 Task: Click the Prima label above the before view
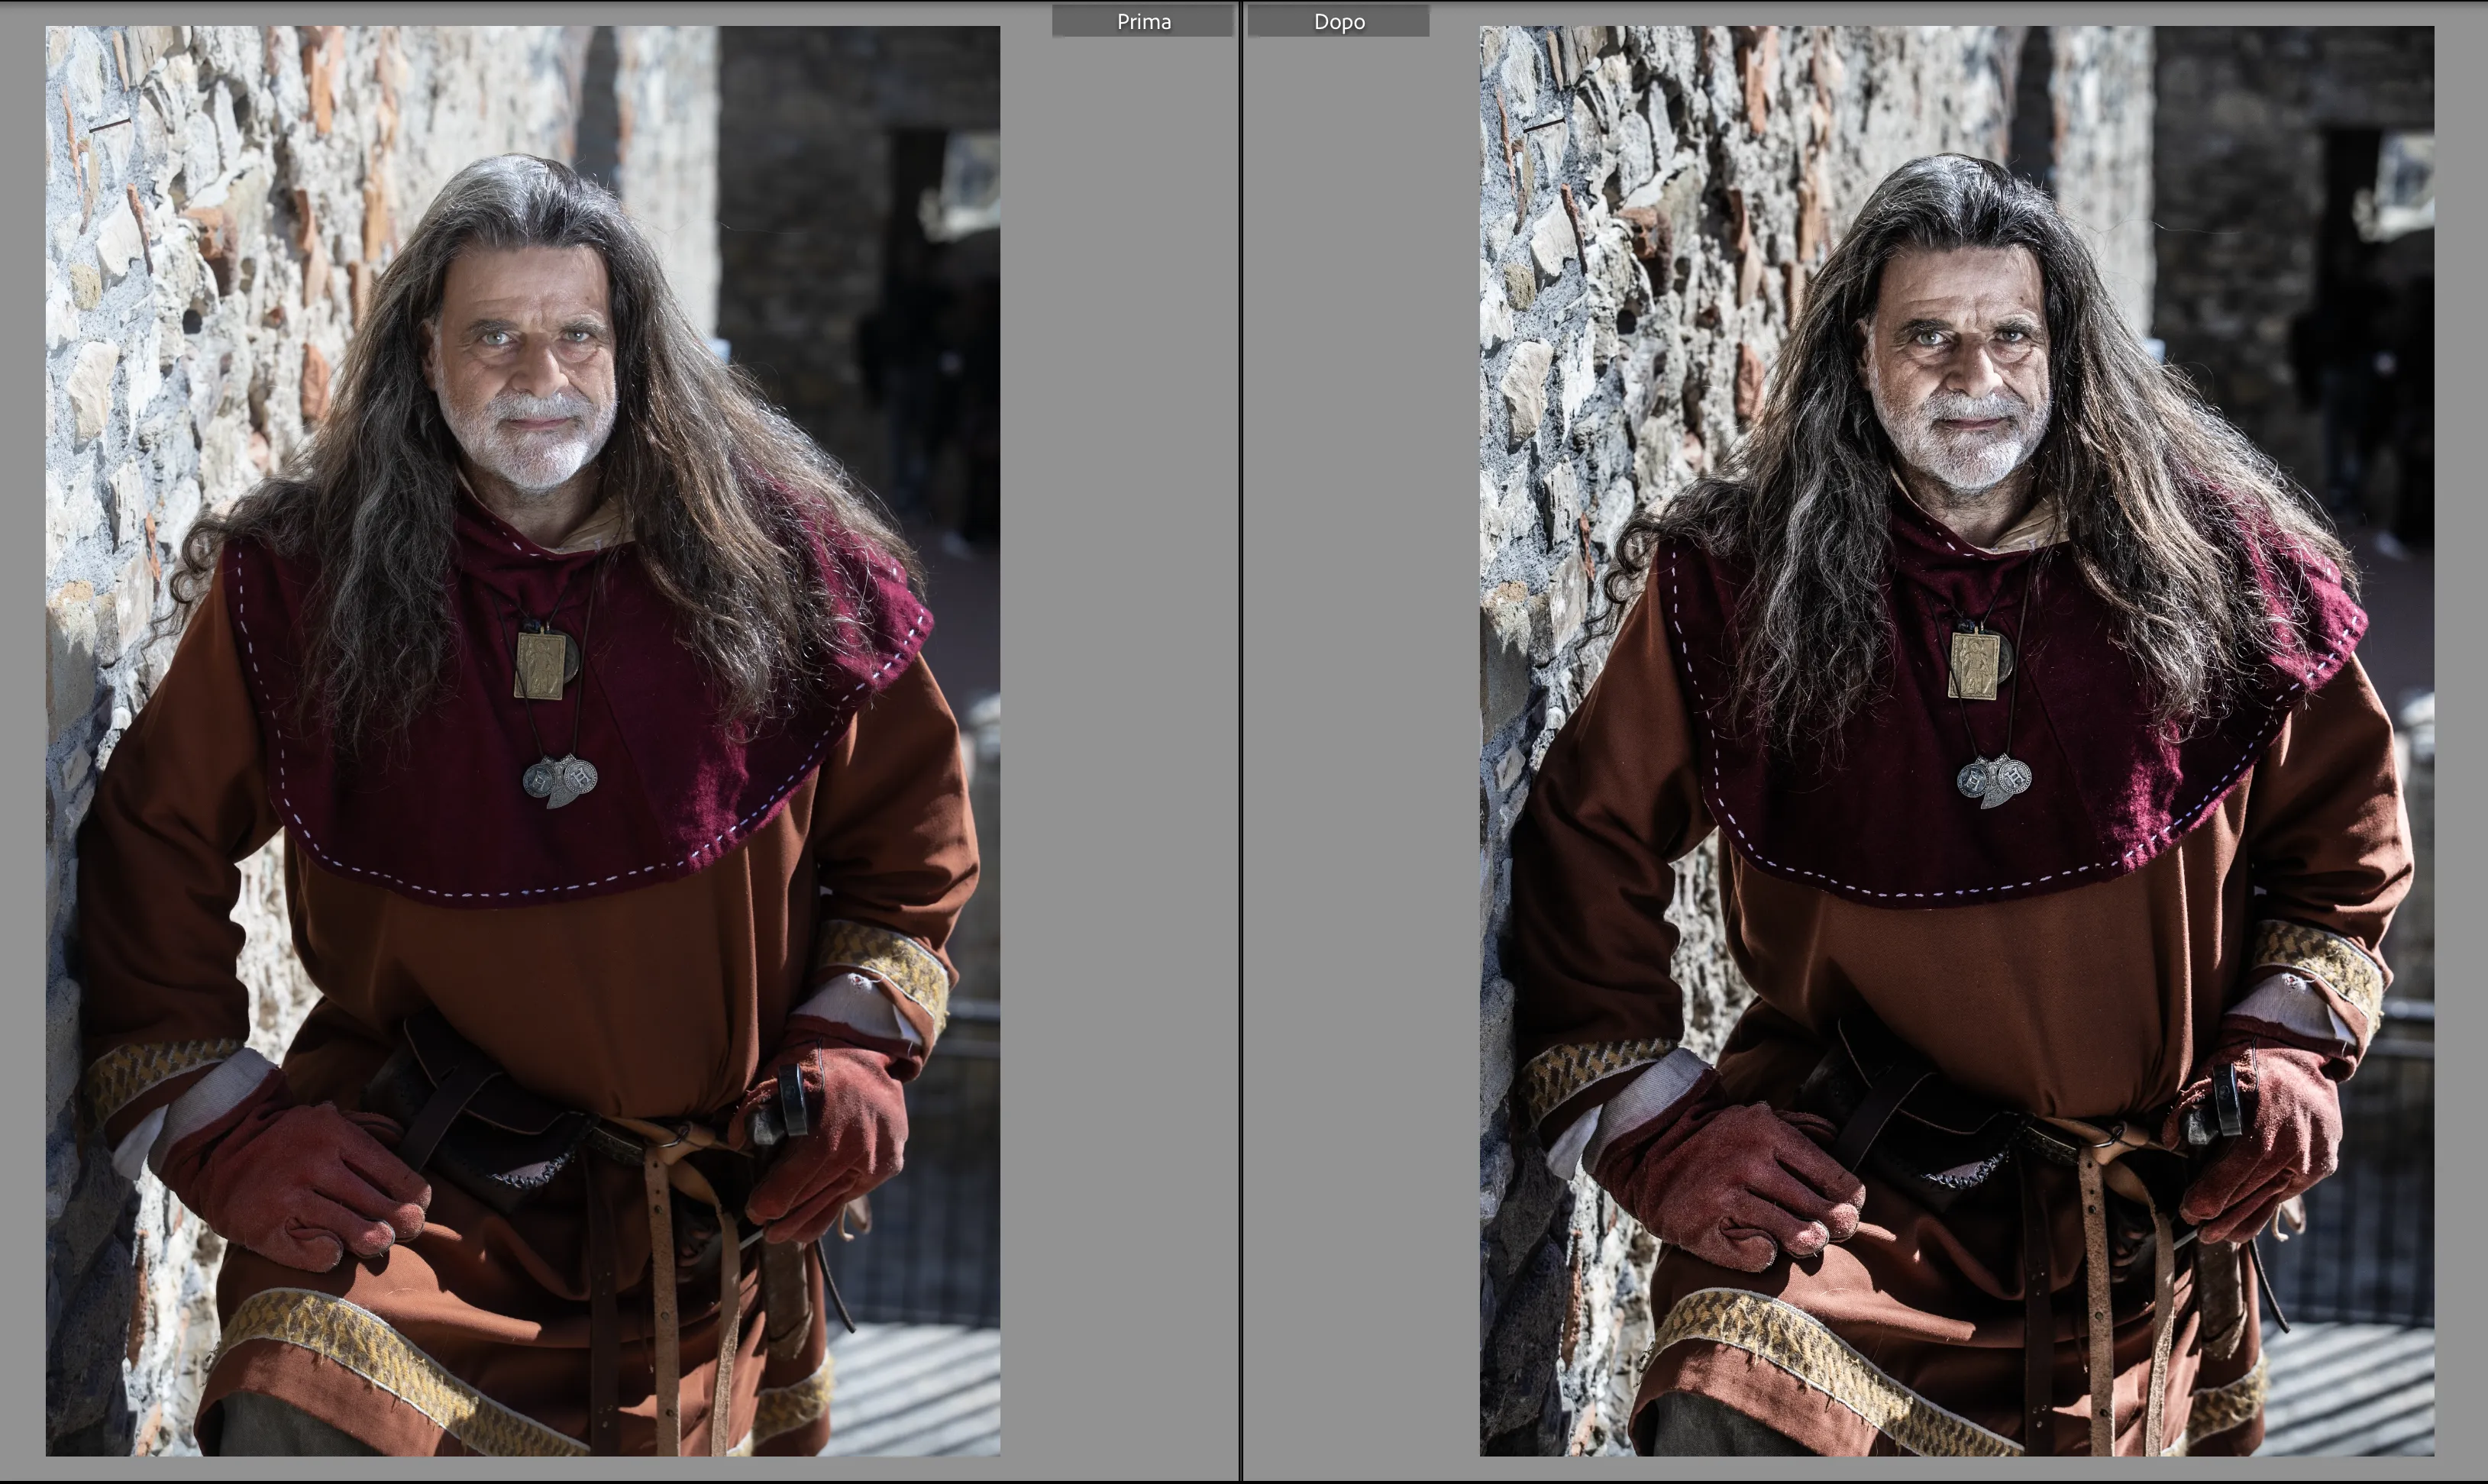(1142, 21)
